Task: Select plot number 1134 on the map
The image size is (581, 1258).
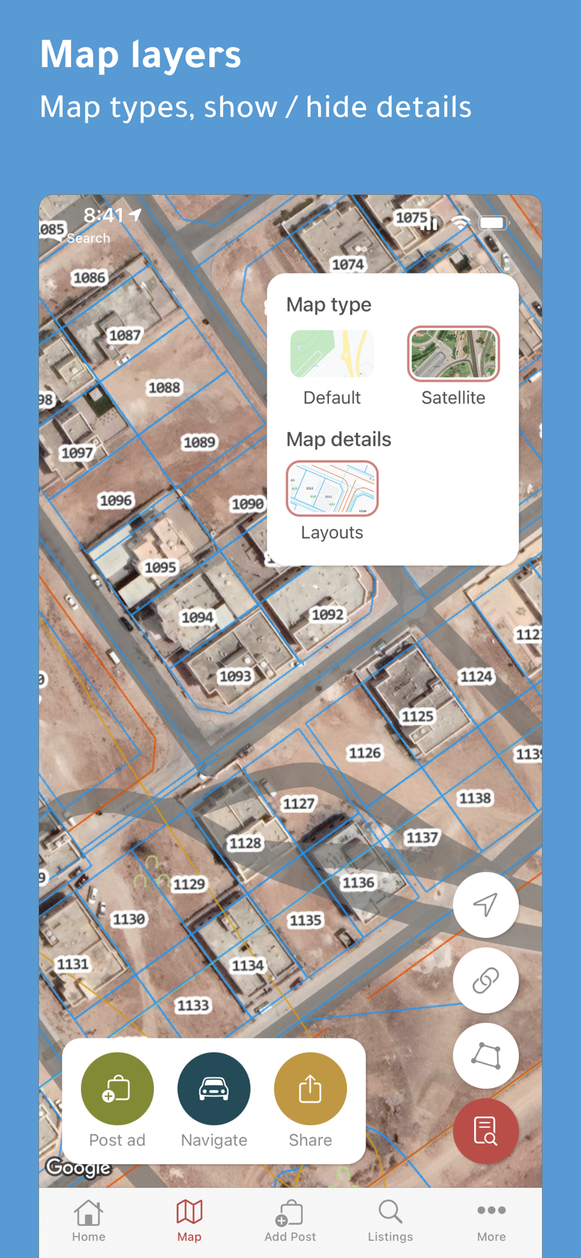Action: 248,966
